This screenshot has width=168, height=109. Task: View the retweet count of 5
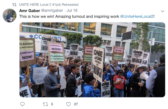tap(52, 104)
